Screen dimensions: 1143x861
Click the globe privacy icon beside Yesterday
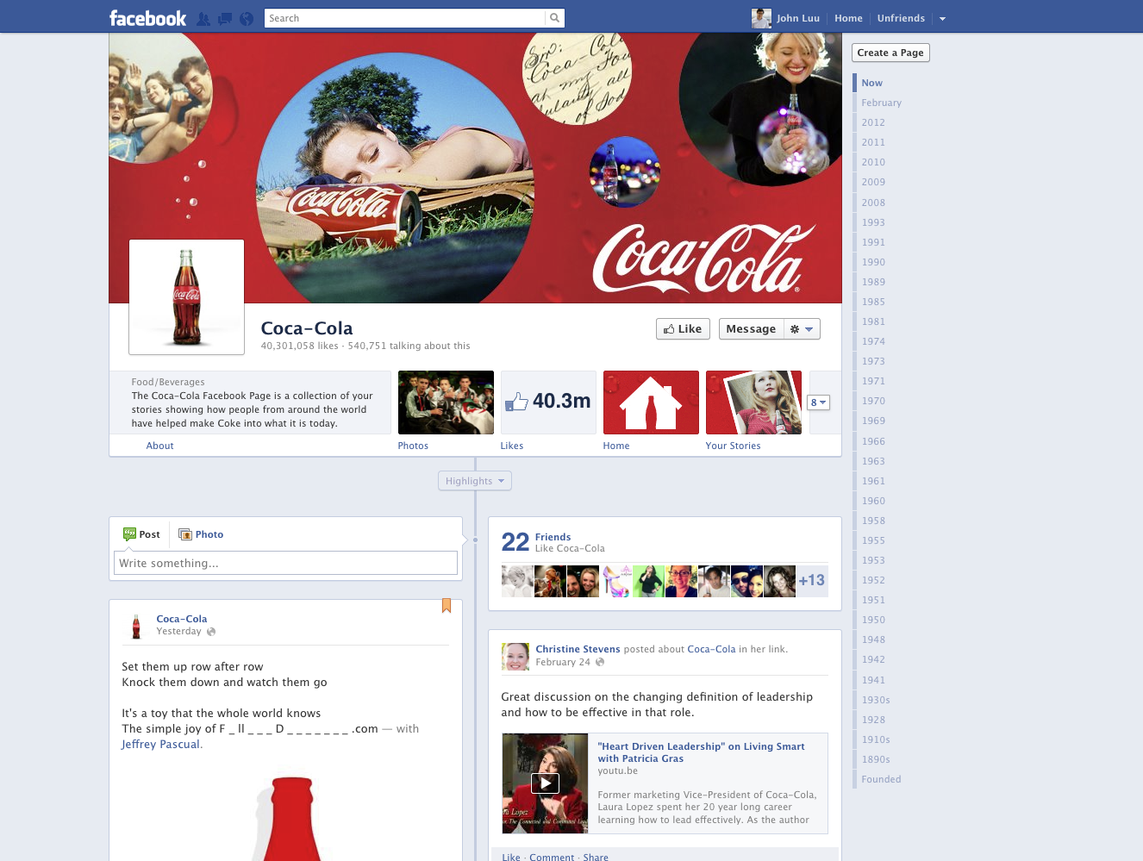[211, 632]
